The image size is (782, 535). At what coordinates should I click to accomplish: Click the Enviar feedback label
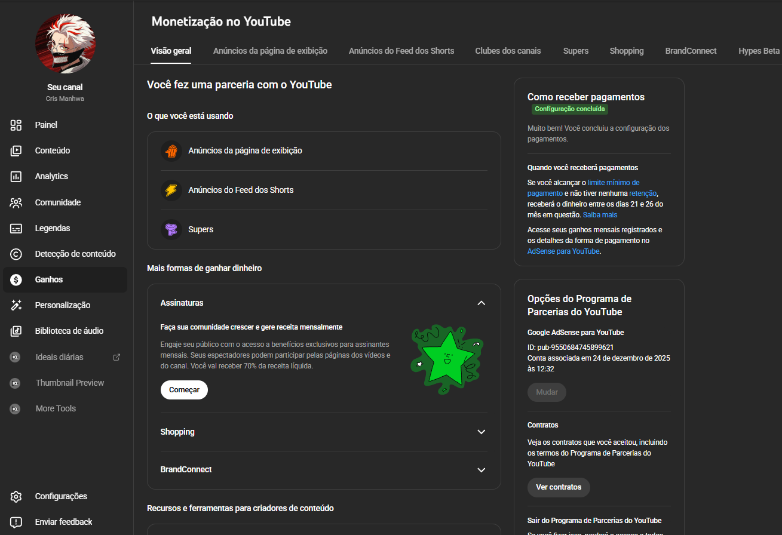coord(63,522)
